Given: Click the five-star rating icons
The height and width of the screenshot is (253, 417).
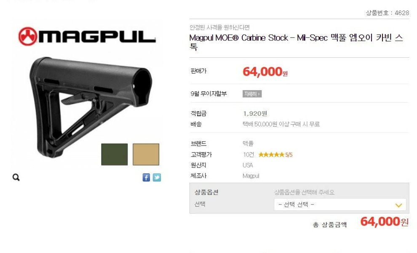Looking at the screenshot, I should click(x=271, y=154).
